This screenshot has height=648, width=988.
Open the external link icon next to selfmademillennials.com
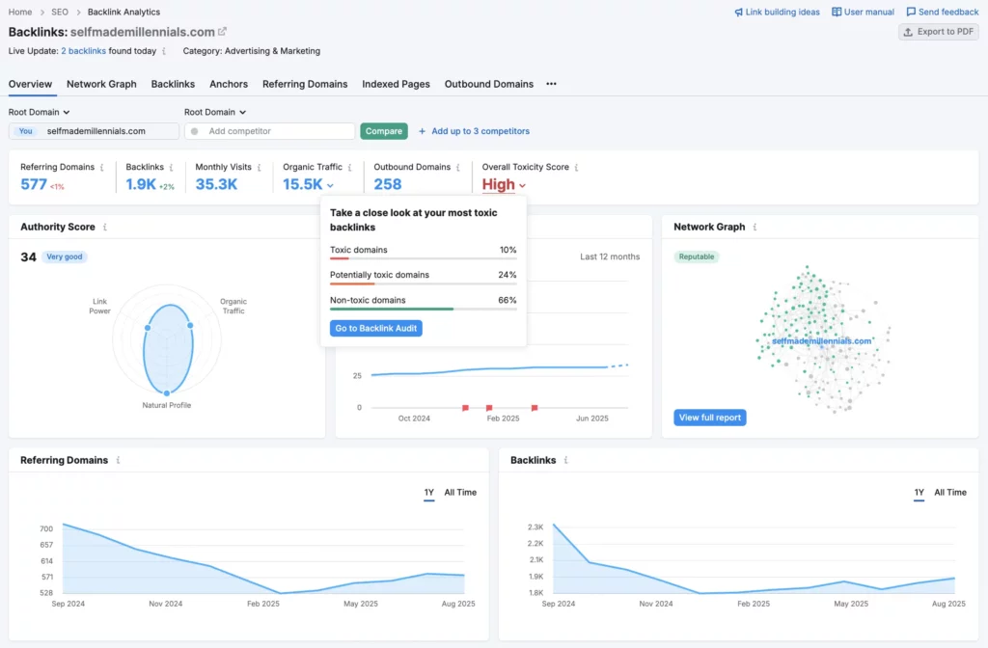[x=223, y=30]
